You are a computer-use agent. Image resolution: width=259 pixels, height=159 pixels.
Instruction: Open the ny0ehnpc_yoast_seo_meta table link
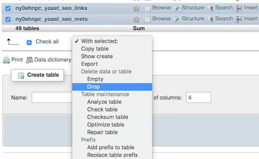[51, 19]
